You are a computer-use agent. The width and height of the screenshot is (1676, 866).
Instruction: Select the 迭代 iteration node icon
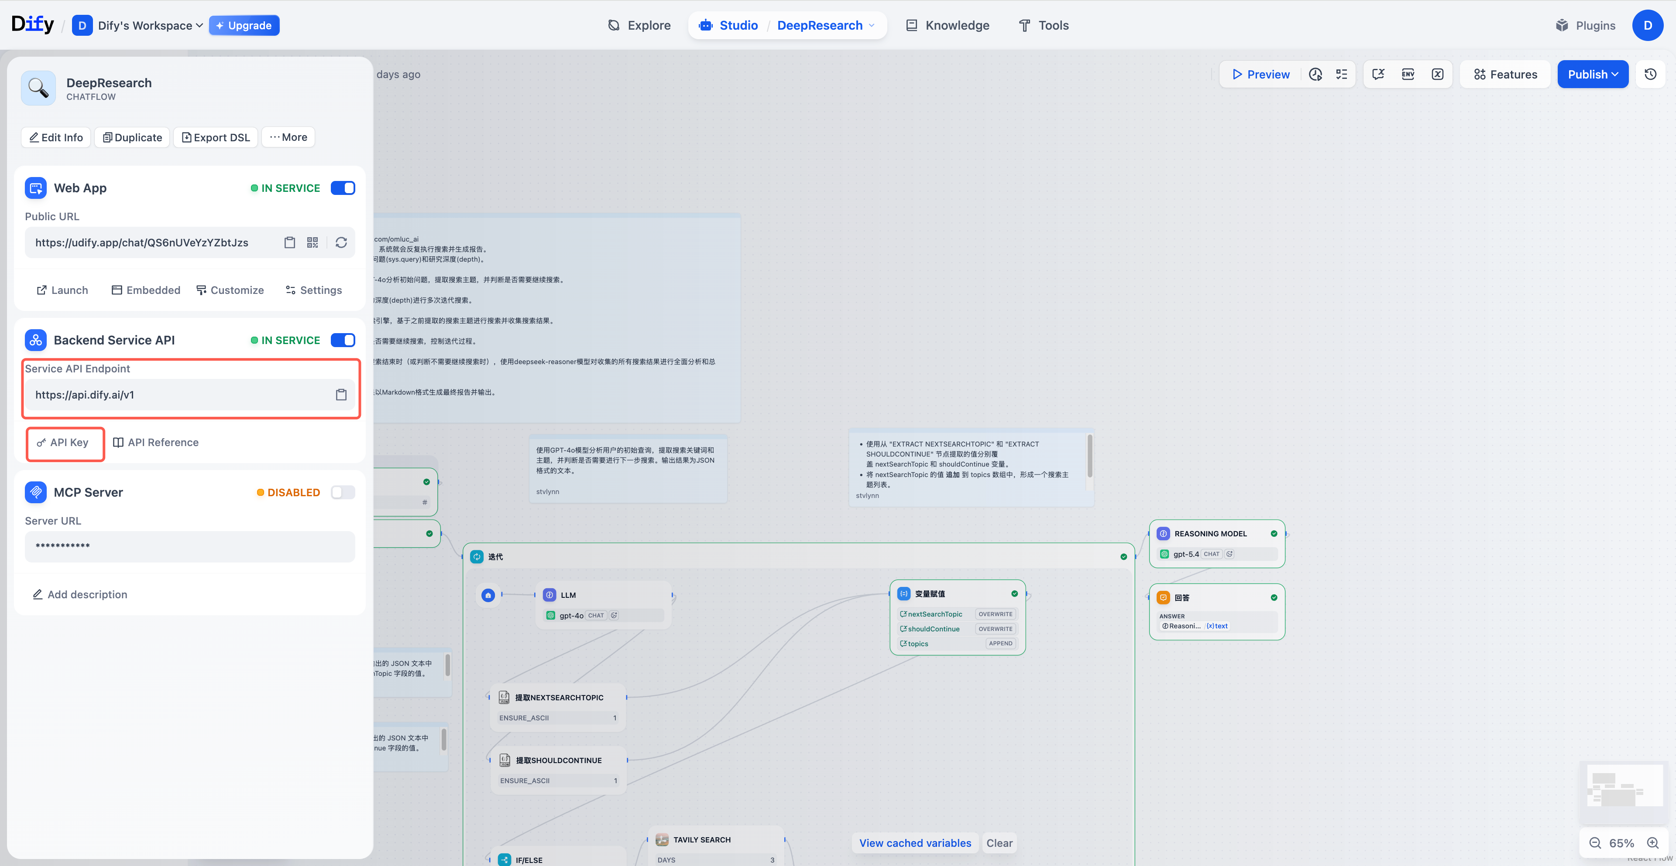(477, 556)
